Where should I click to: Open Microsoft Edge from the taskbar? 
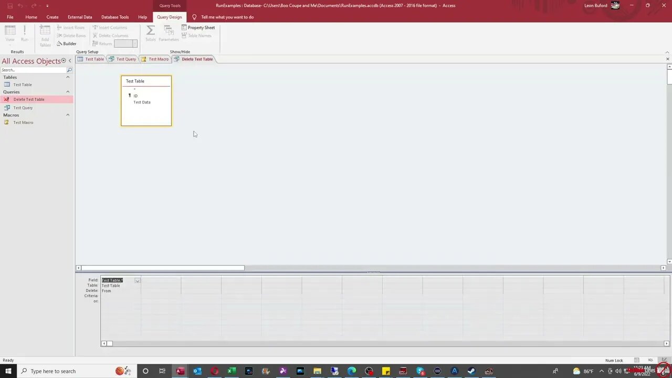pos(351,371)
